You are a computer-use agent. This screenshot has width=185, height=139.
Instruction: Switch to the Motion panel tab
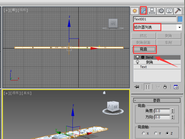coord(160,11)
